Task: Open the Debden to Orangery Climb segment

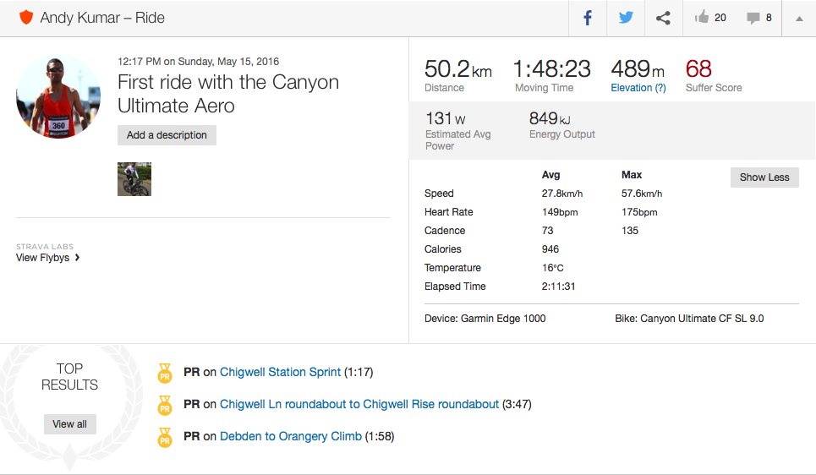Action: [290, 436]
